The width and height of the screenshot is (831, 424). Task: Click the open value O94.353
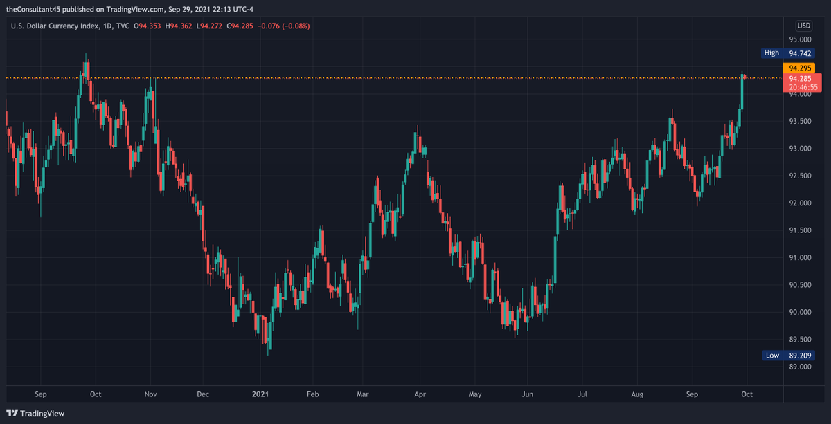[148, 26]
